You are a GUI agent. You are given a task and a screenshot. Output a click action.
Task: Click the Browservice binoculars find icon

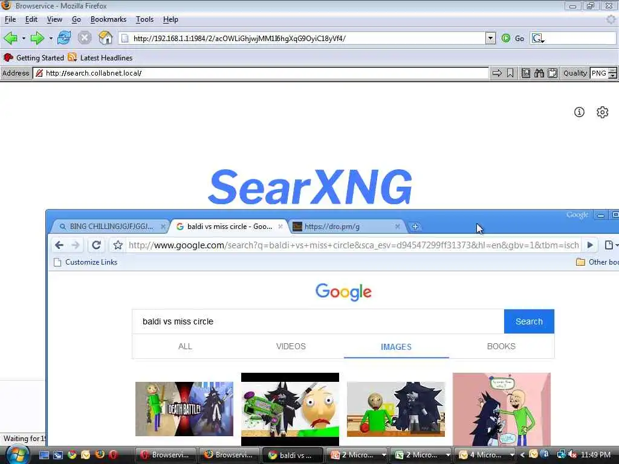click(x=539, y=73)
